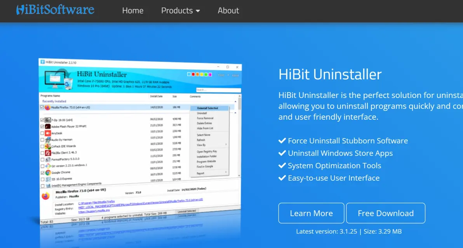This screenshot has height=248, width=463.
Task: Click the Google Chrome program icon
Action: [47, 173]
